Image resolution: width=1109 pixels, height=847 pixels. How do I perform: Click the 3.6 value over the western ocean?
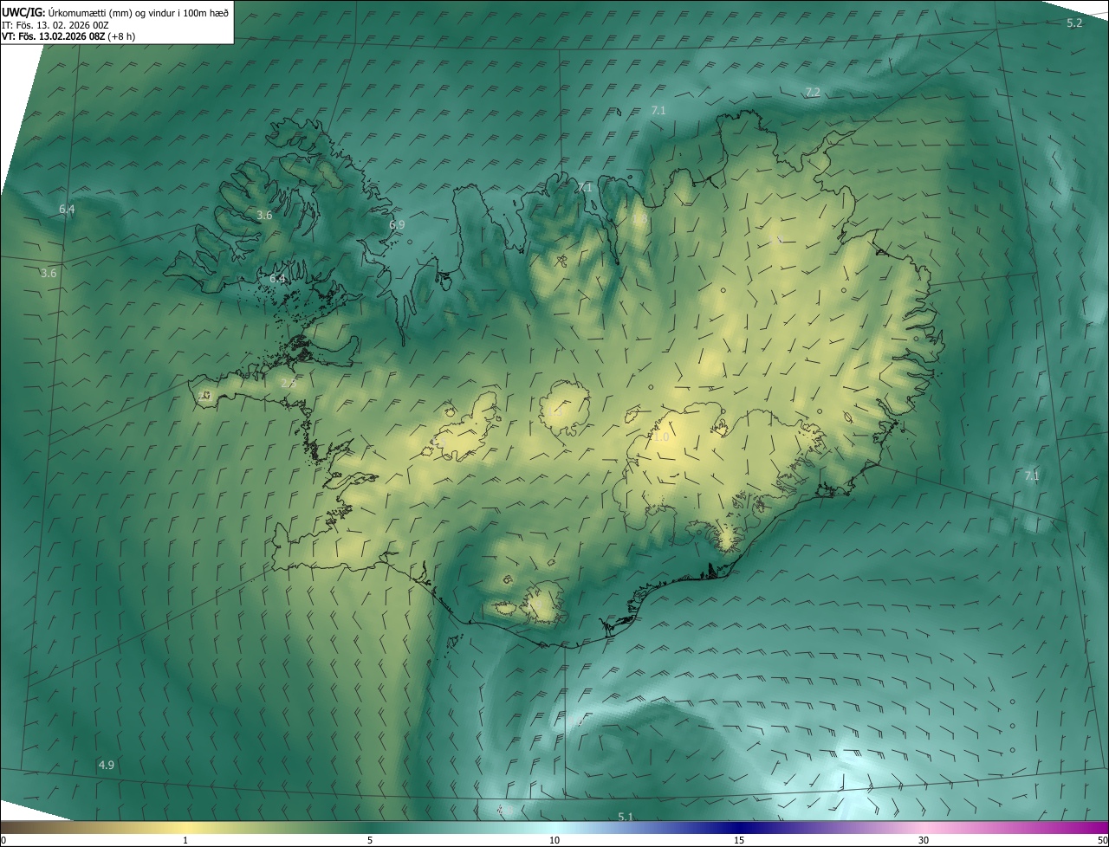(49, 273)
